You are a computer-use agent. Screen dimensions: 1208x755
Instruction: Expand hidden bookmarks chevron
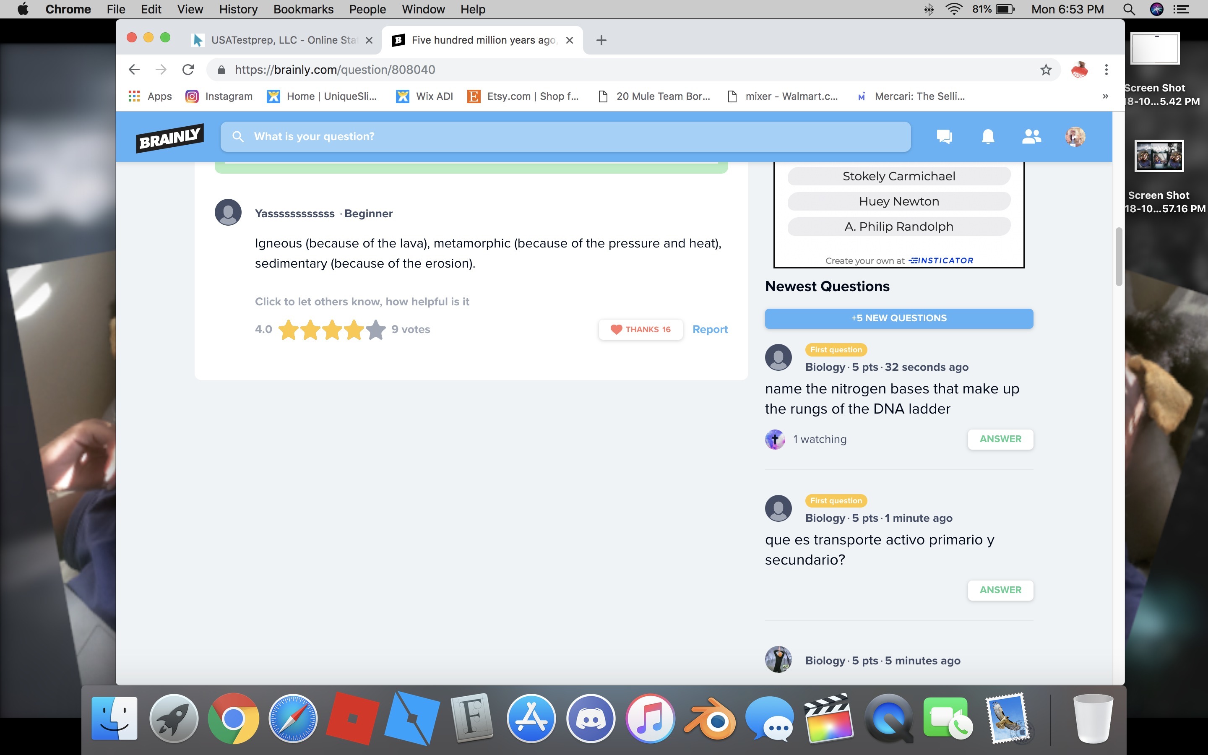click(x=1105, y=96)
